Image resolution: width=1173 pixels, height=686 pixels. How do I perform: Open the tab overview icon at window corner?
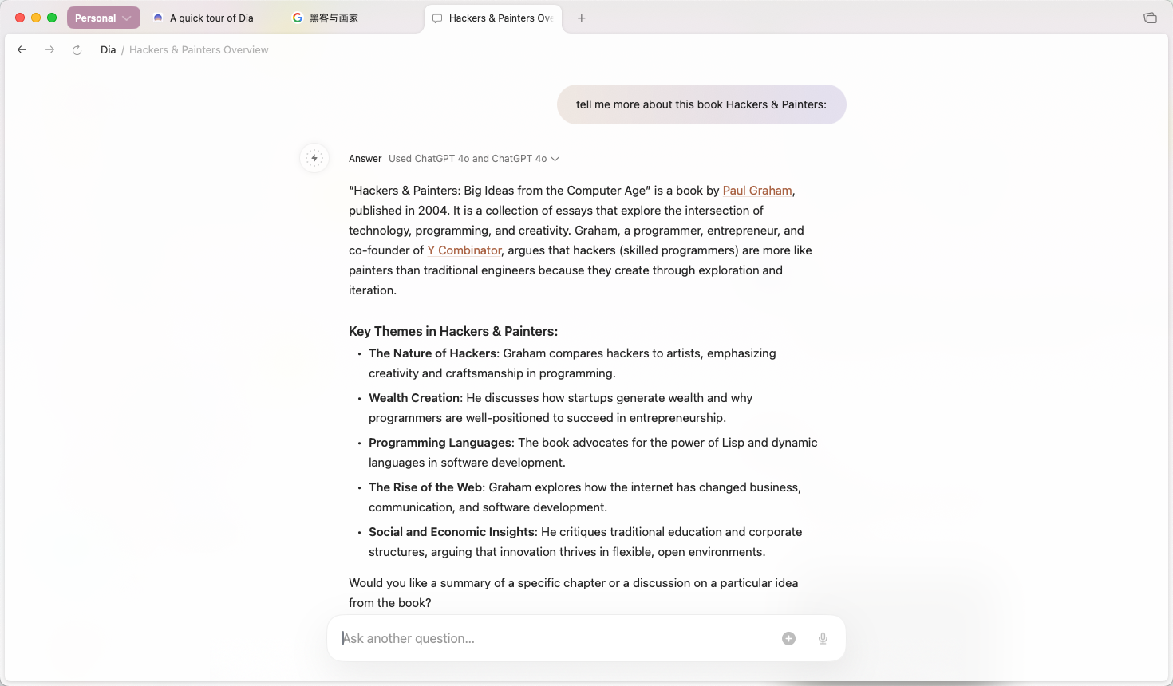(1150, 18)
